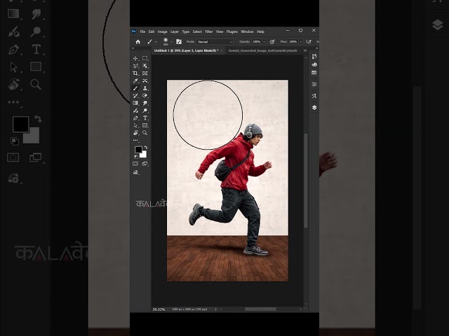The image size is (449, 336).
Task: Open the Glyphs/Character 'A' panel icon
Action: click(314, 96)
